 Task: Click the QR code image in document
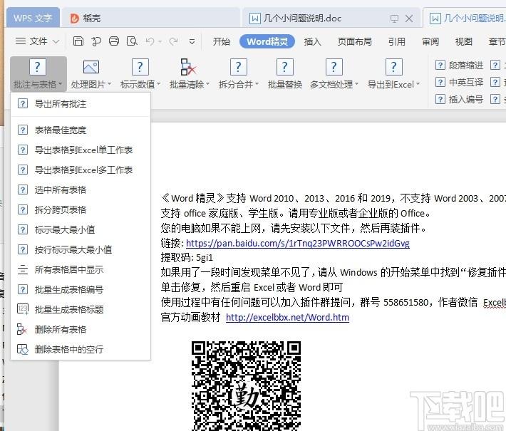click(246, 386)
